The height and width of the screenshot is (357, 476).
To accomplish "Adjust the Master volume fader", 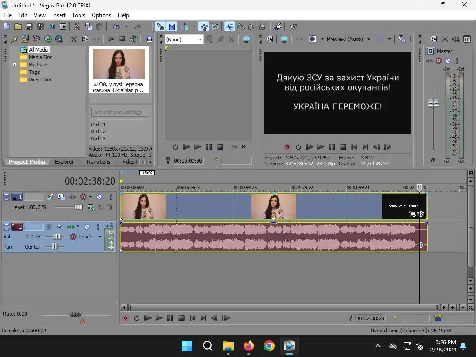I will pos(433,104).
